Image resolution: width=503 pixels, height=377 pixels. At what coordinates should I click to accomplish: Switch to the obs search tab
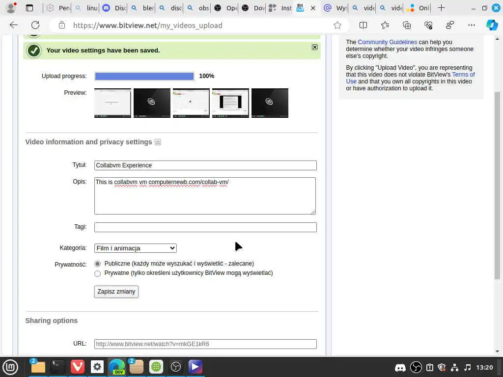click(198, 8)
